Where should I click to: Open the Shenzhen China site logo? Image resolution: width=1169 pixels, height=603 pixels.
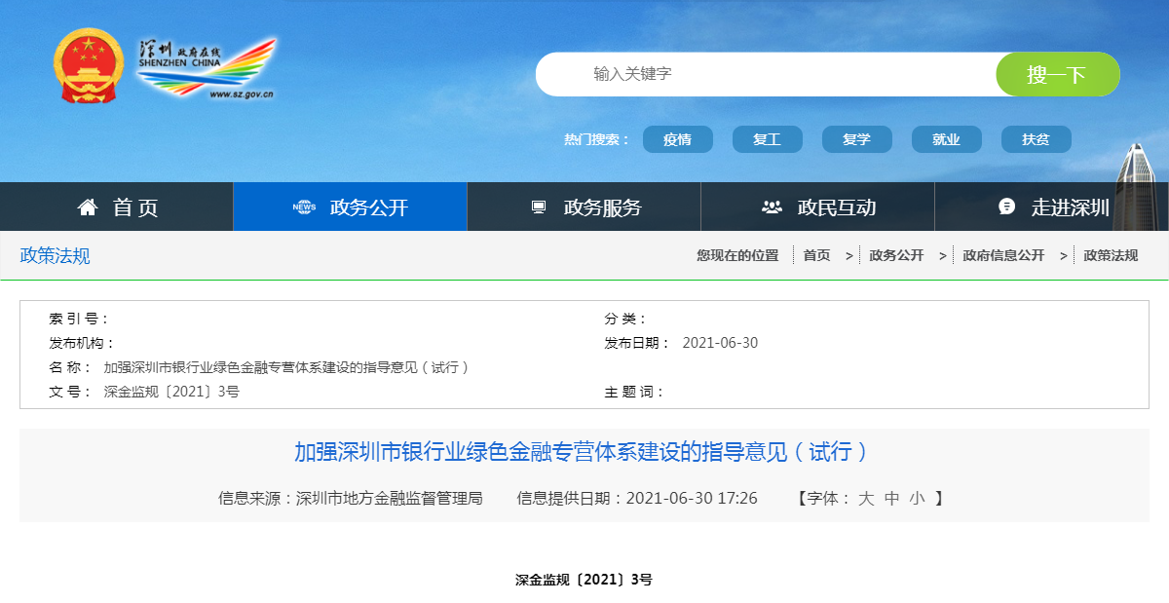(x=207, y=67)
